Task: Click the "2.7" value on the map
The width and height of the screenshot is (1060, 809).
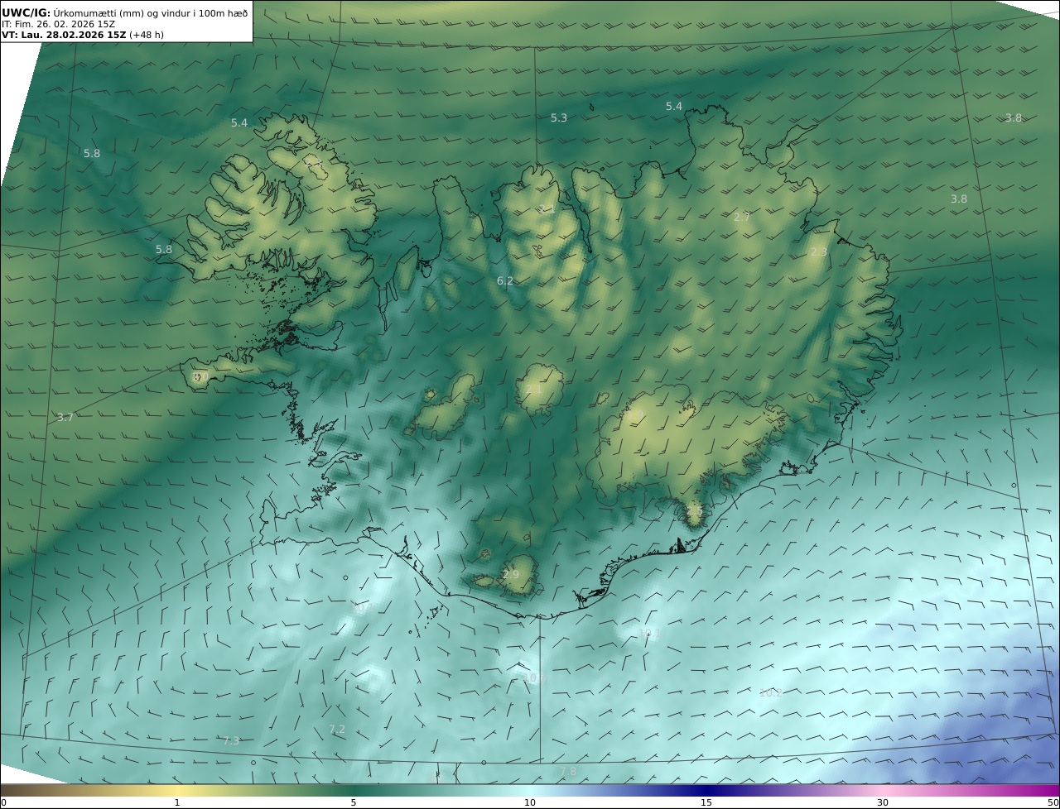Action: [742, 218]
